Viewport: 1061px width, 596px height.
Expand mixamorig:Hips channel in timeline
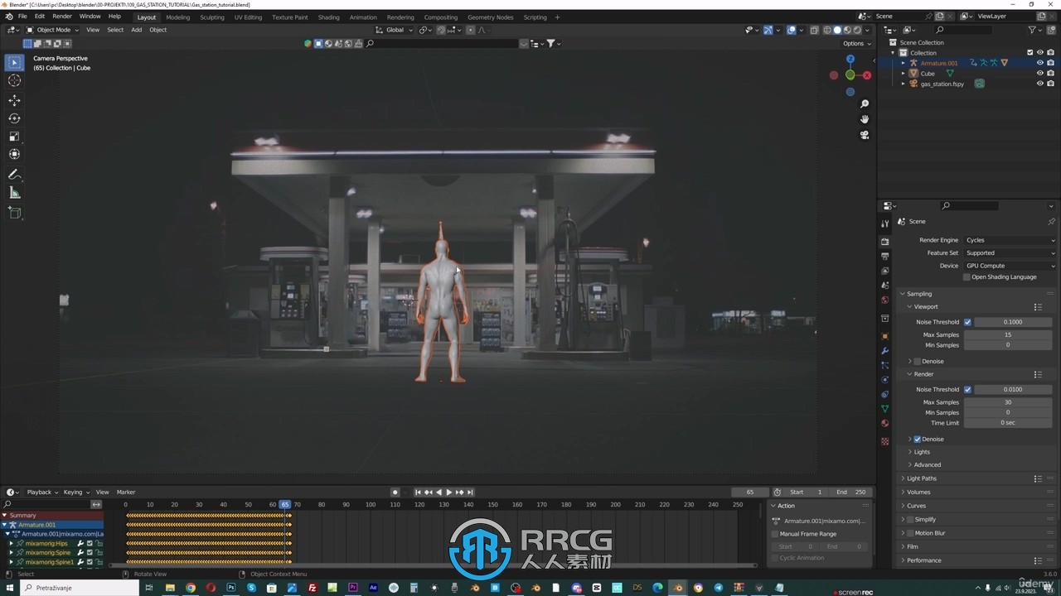pos(11,543)
